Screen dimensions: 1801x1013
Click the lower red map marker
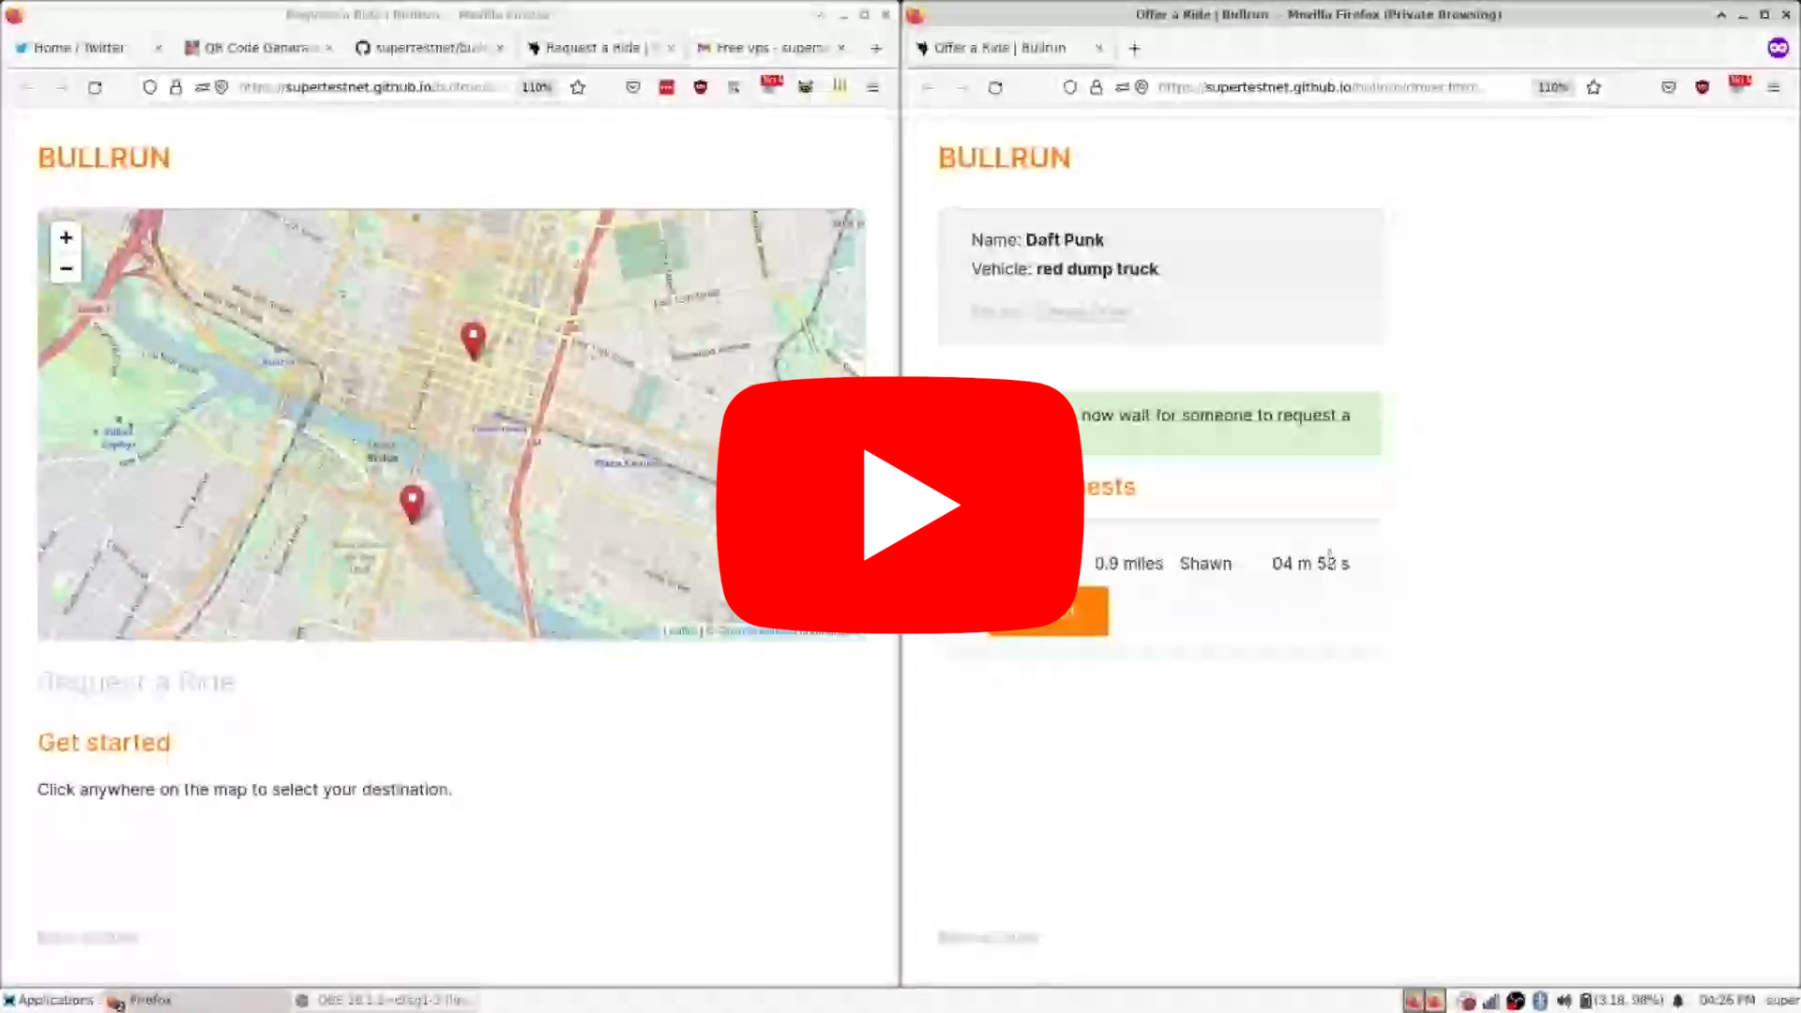pos(412,503)
